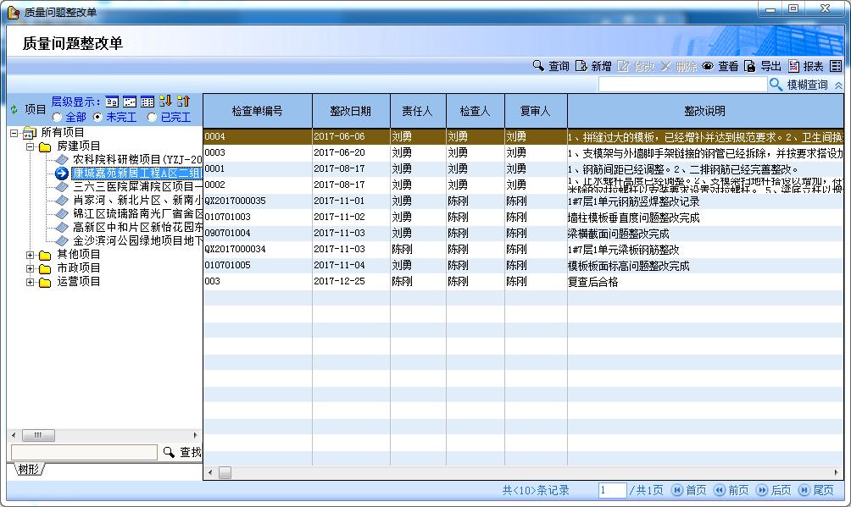Switch to the 树形 tab
Screen dimensions: 851x507
click(x=28, y=469)
